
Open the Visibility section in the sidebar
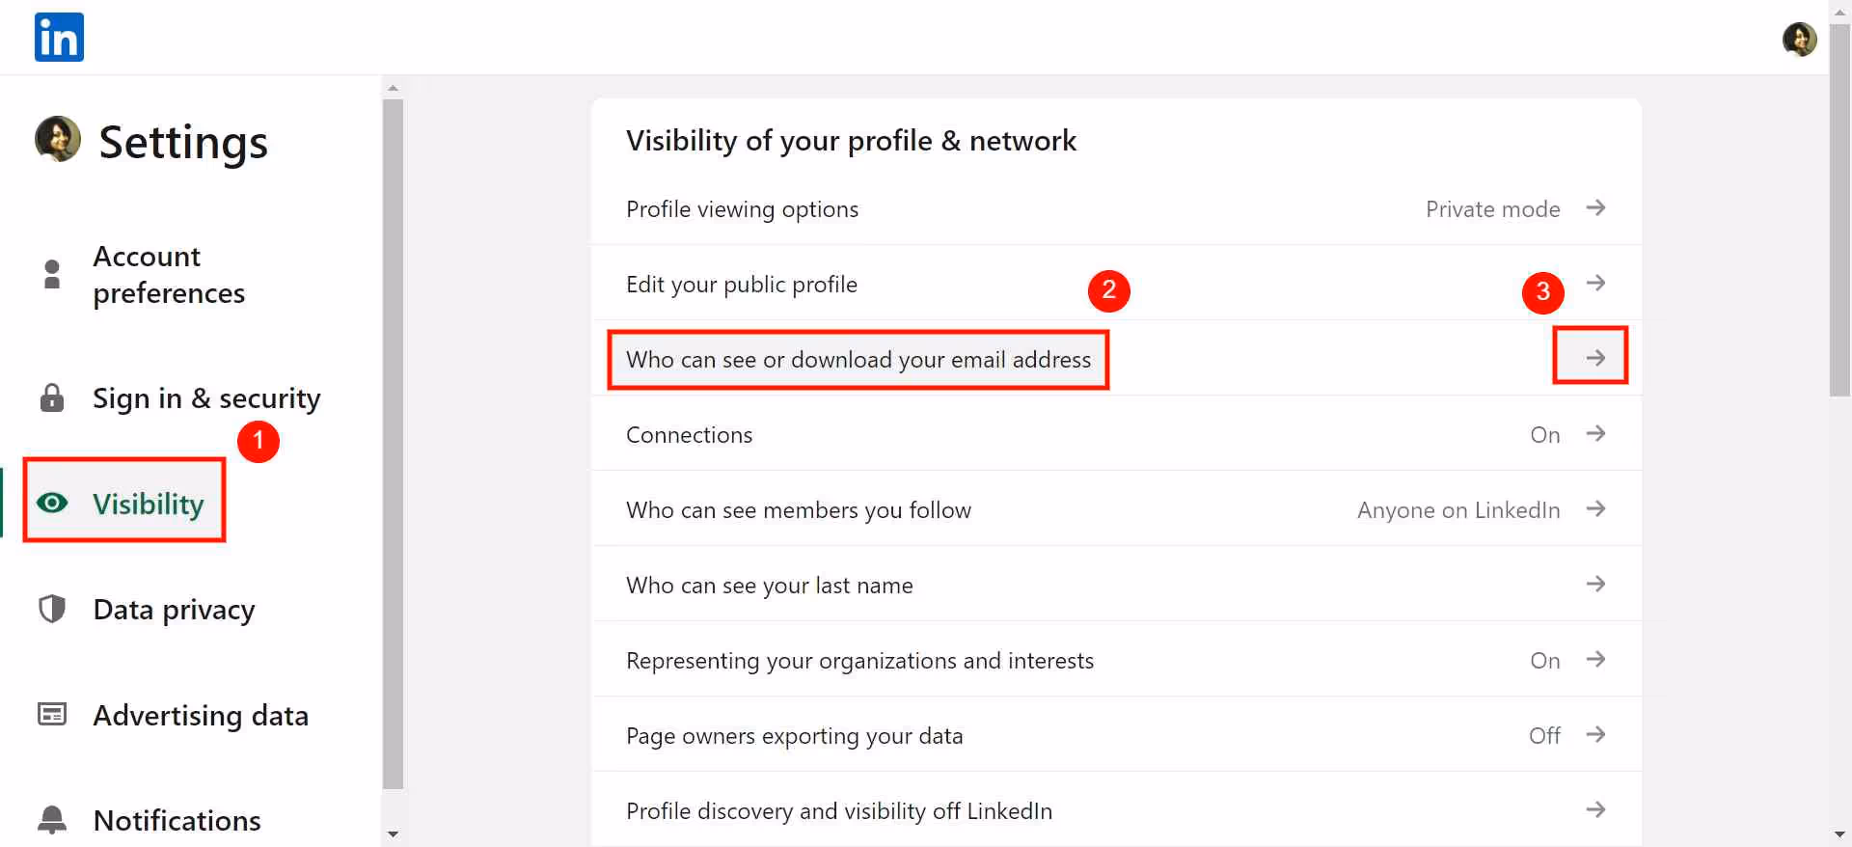point(148,502)
